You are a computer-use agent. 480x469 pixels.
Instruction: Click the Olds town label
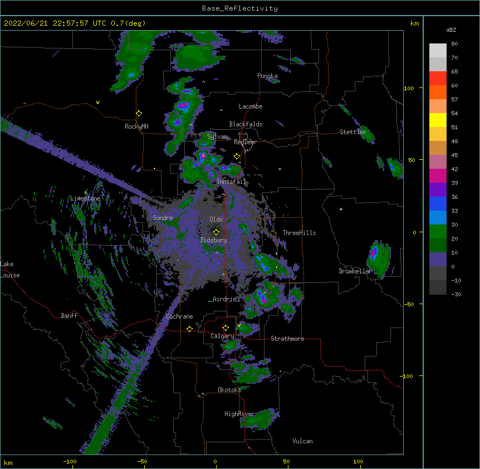point(216,219)
